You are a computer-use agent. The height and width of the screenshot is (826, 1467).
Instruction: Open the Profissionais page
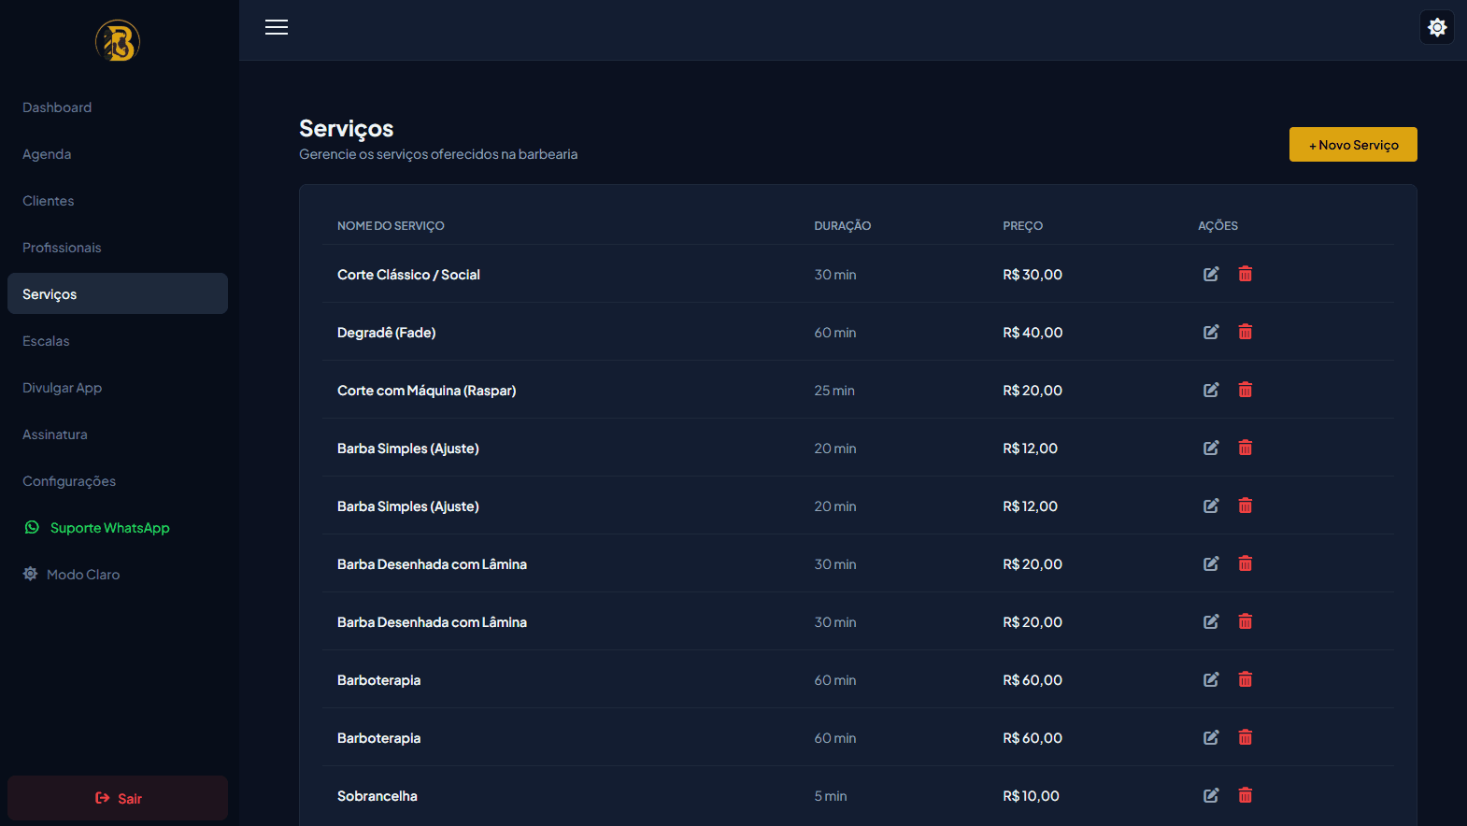point(62,248)
